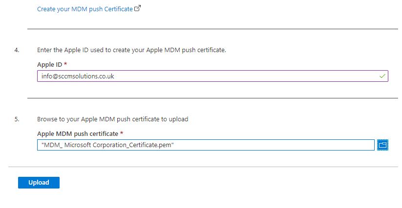The width and height of the screenshot is (402, 208).
Task: Focus the Apple MDM push certificate file field
Action: [x=205, y=145]
